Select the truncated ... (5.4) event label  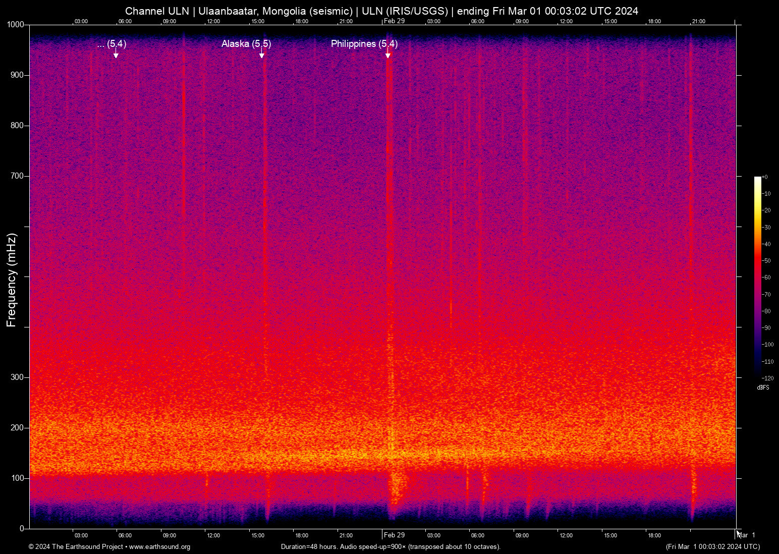point(112,44)
